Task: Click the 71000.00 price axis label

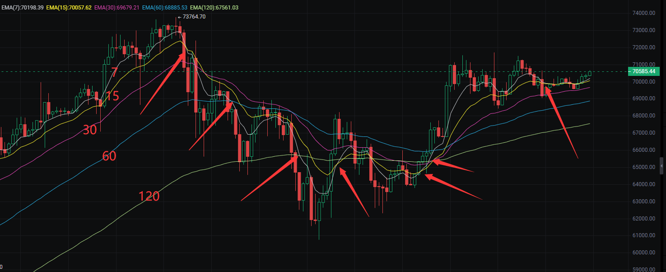Action: pos(643,65)
